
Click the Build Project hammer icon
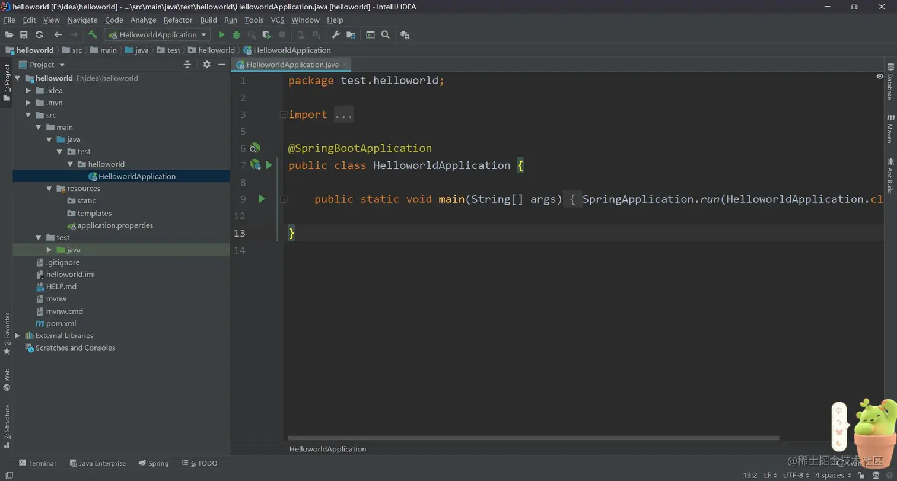93,34
